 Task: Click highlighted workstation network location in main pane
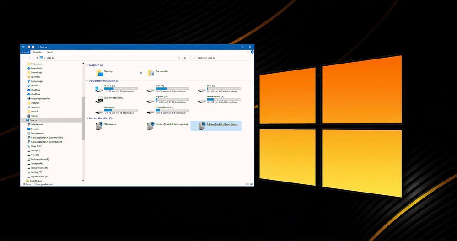216,126
